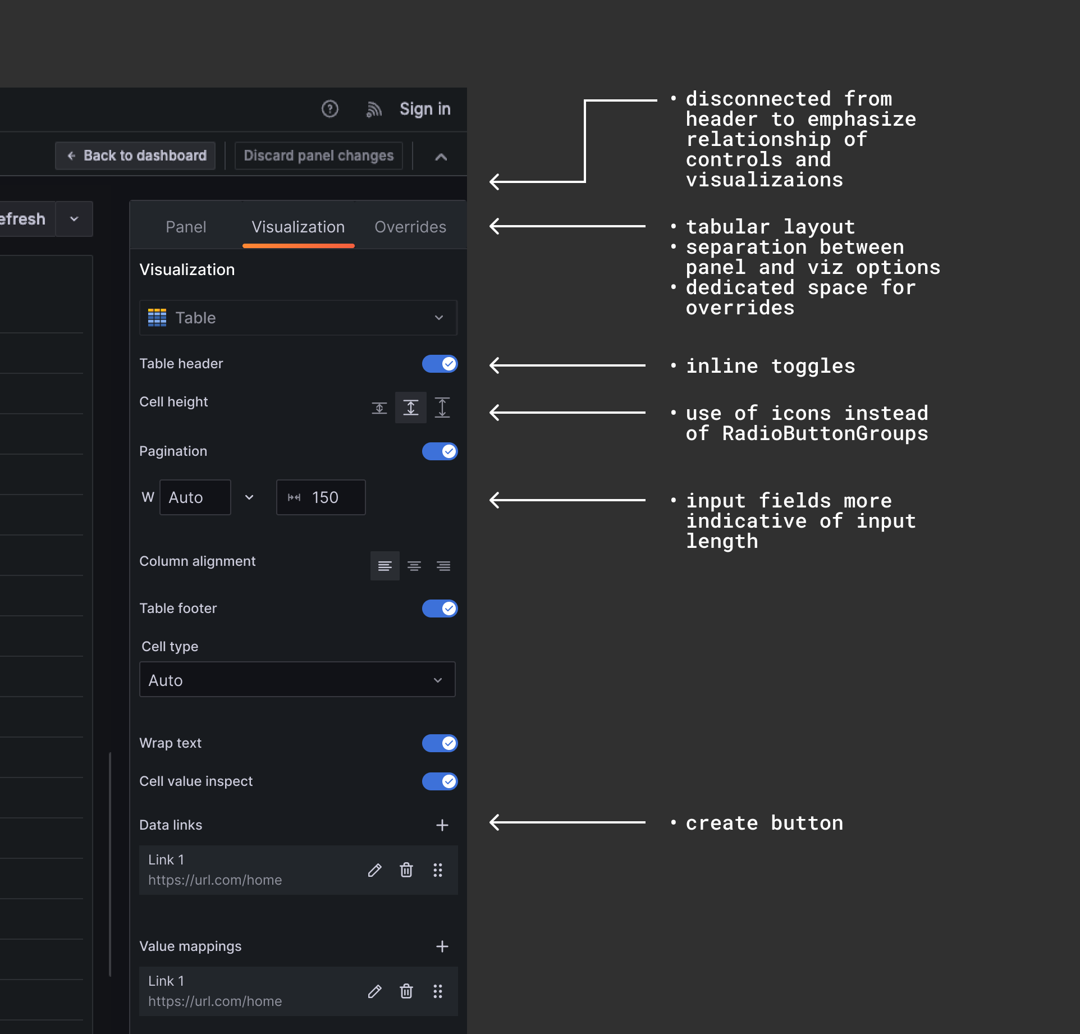Click the width input showing 150
This screenshot has width=1080, height=1034.
[326, 497]
